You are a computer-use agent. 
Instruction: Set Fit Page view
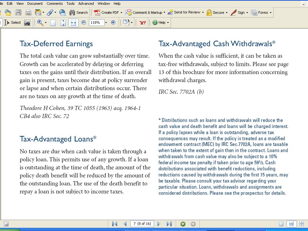pyautogui.click(x=63, y=23)
